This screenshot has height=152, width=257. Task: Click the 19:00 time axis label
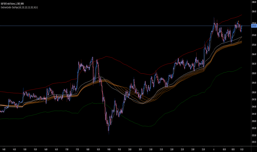pos(109,149)
